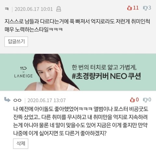The image size is (156, 161).
Task: Click the '한 번의 터치로 얇고 가볍게' ad text
Action: 104,67
